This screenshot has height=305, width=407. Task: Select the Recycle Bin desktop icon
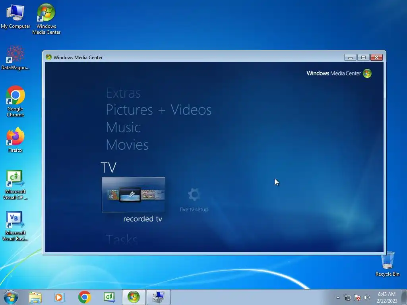pyautogui.click(x=388, y=264)
